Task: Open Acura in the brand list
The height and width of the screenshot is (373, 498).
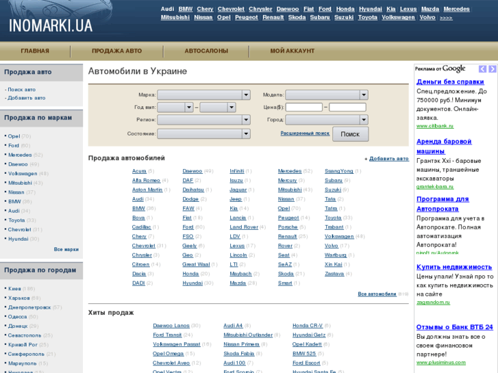Action: click(139, 171)
